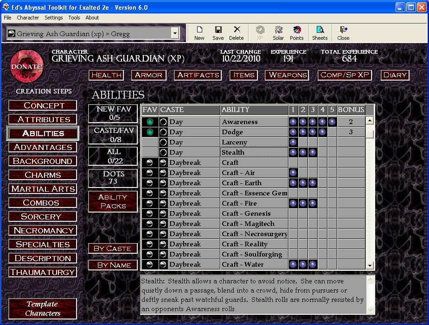Set Craft - Earth to two dots
The width and height of the screenshot is (429, 325).
click(302, 183)
